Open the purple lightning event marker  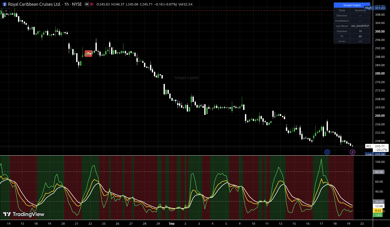(352, 152)
